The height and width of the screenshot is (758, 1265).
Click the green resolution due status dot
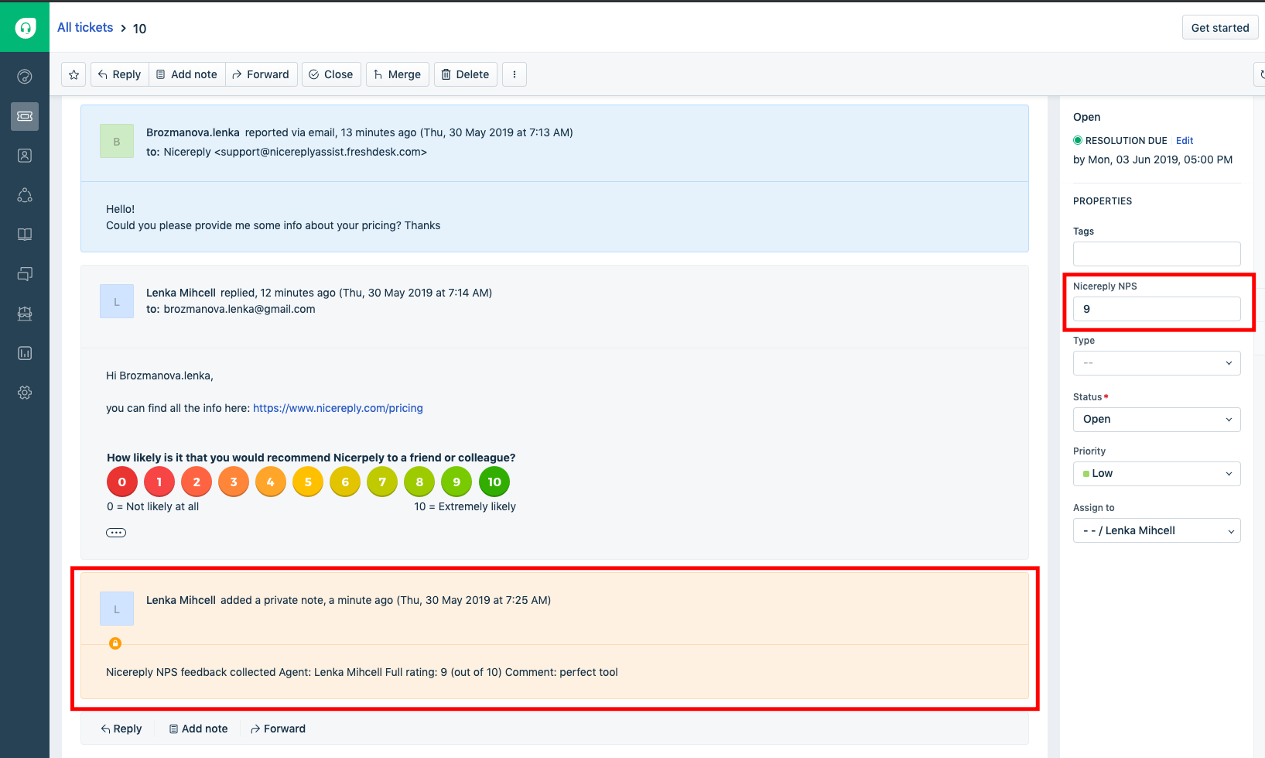(1078, 140)
